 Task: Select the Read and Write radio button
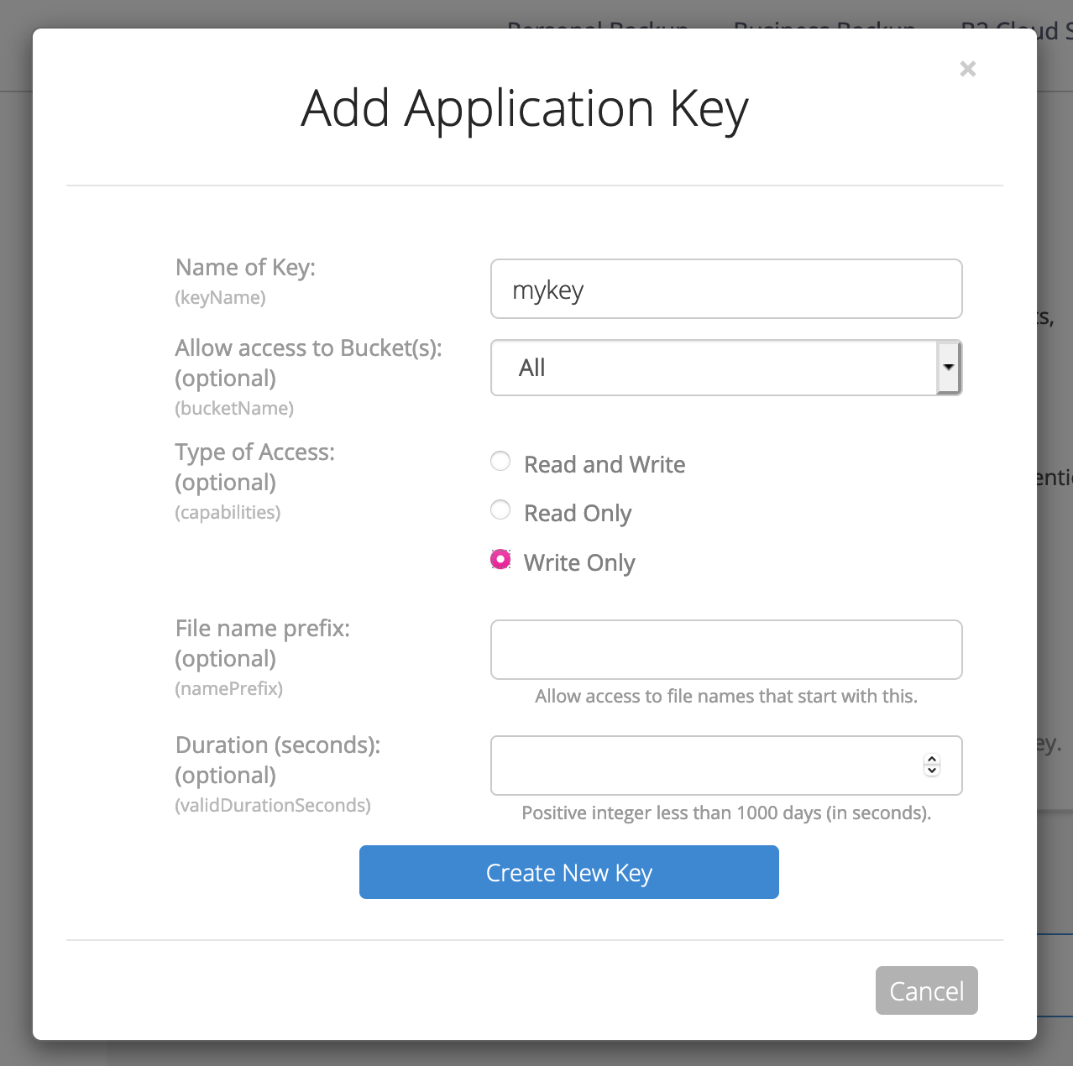[x=500, y=461]
